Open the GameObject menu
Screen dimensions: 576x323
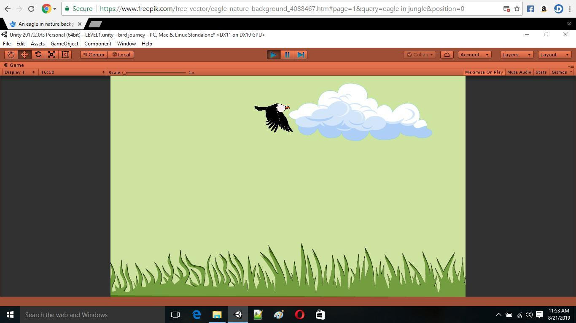(64, 44)
